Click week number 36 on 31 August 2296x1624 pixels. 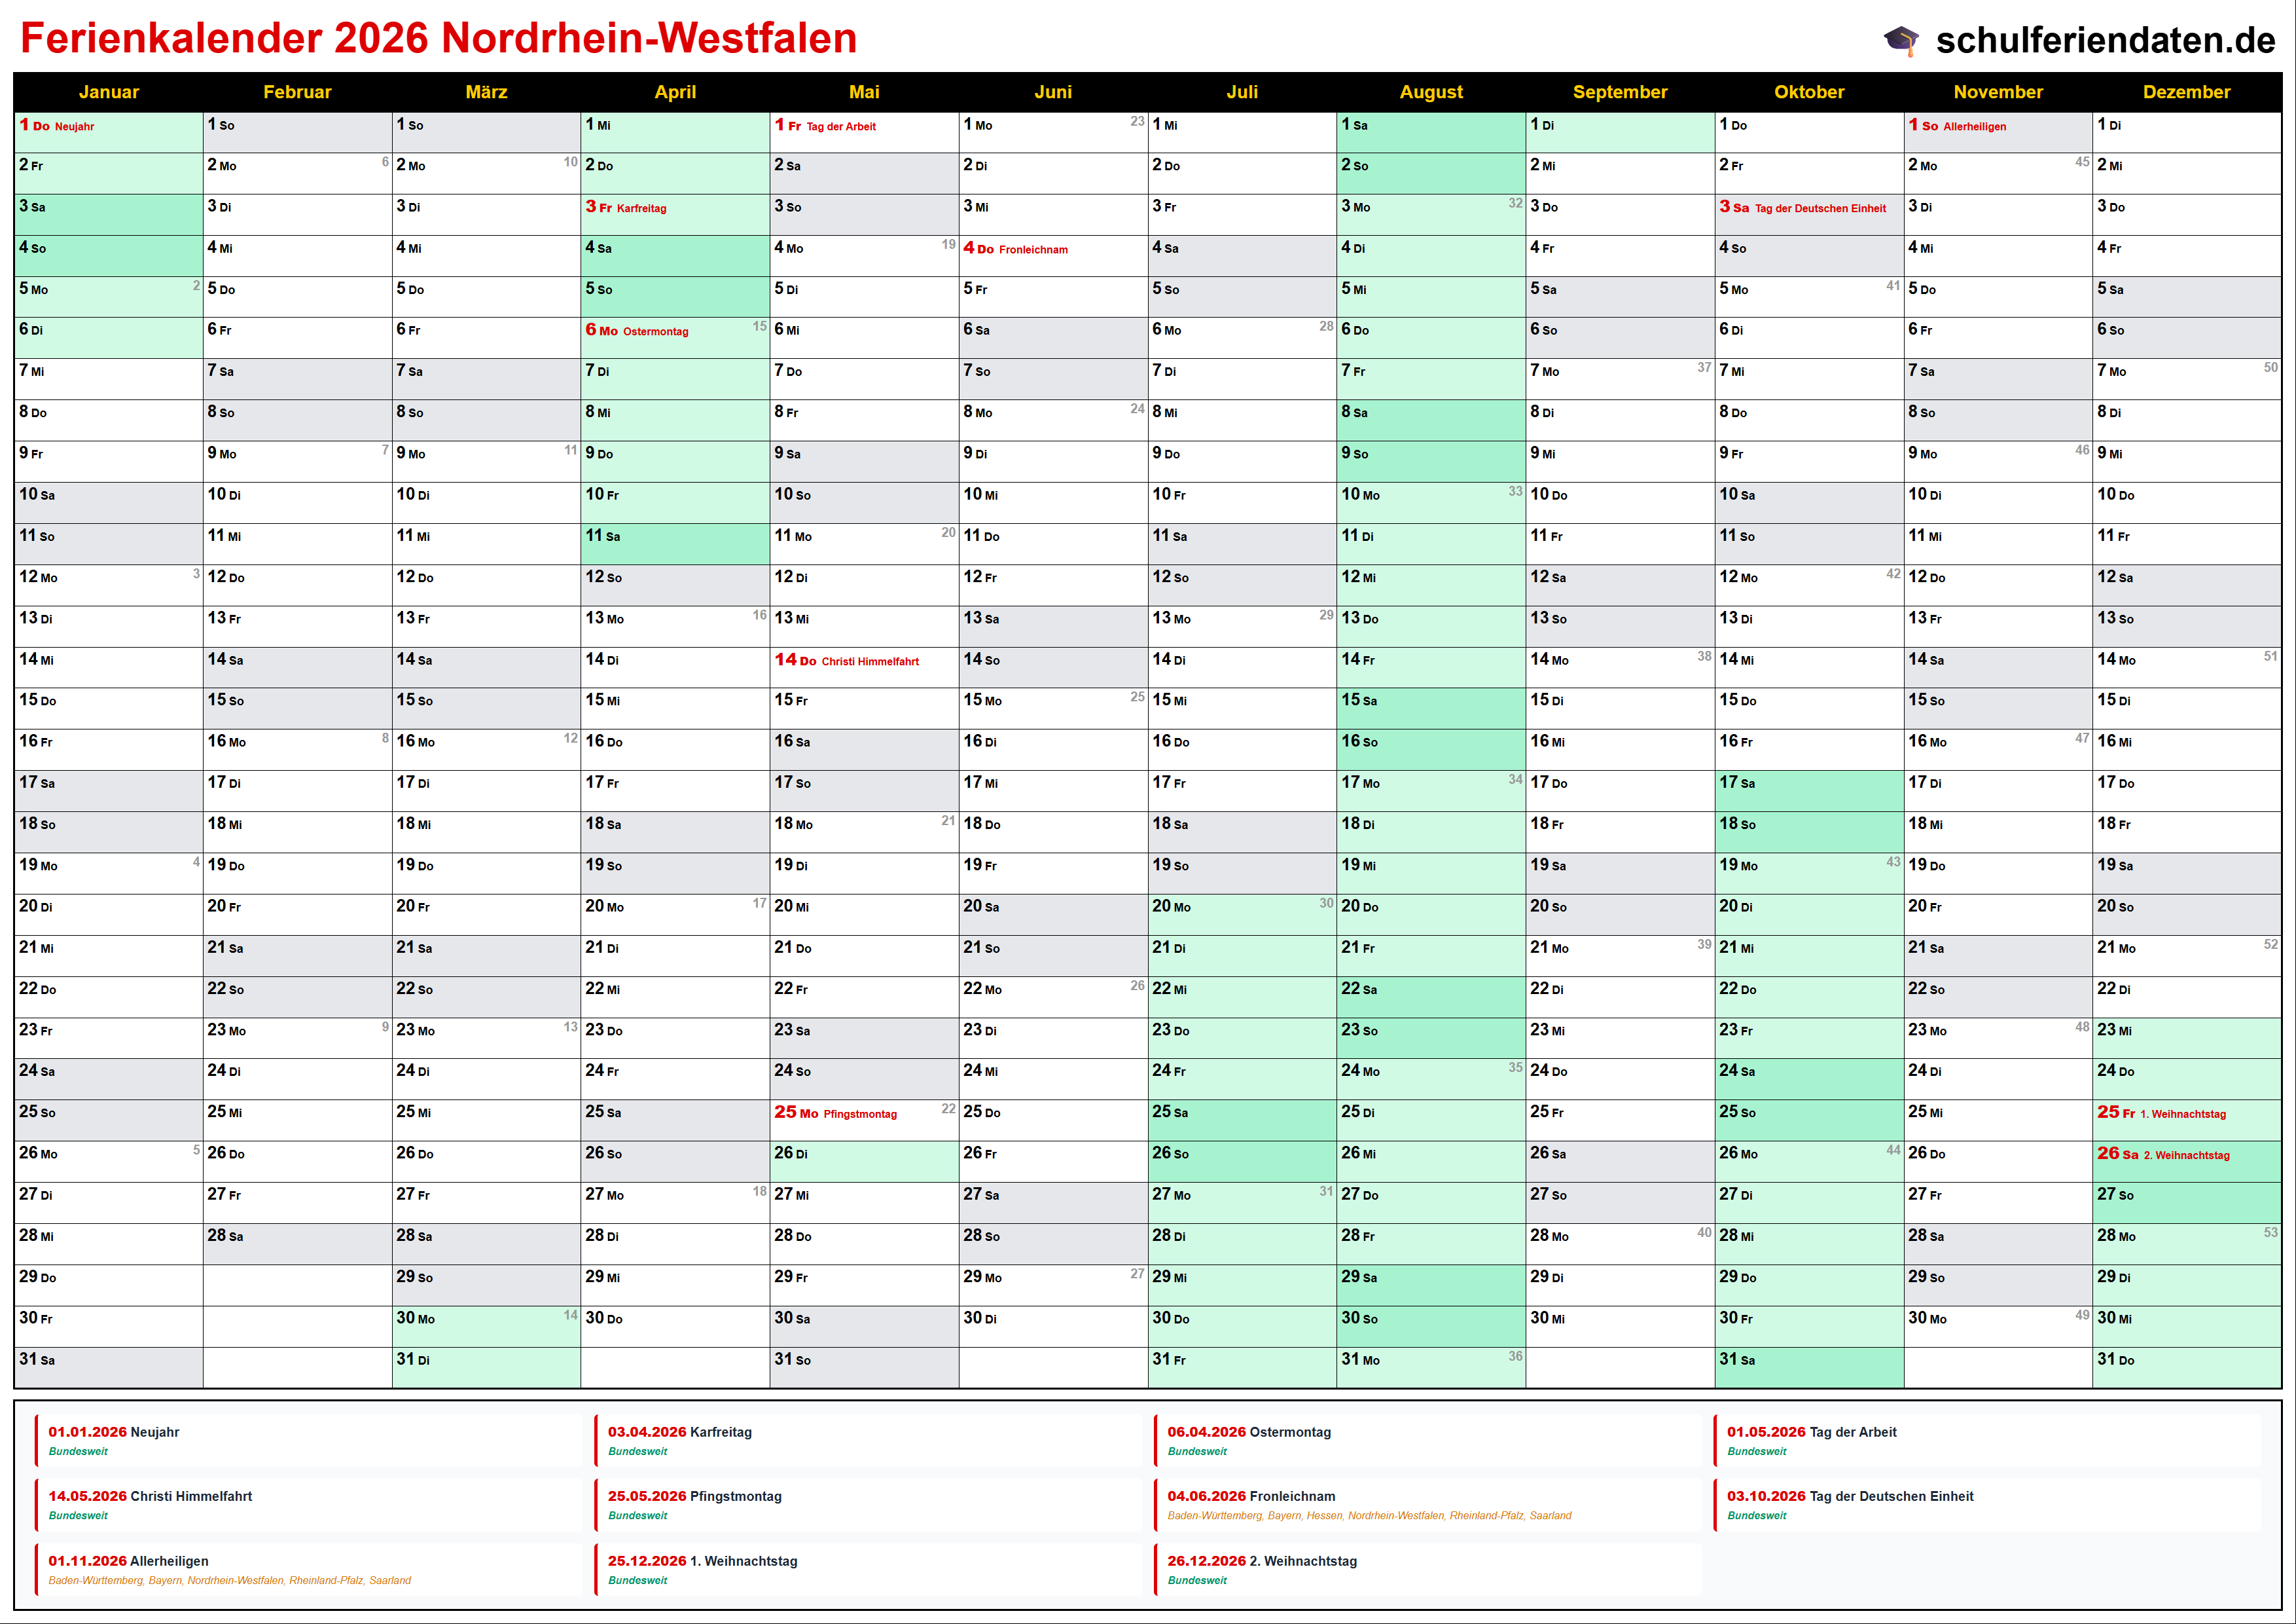point(1515,1356)
